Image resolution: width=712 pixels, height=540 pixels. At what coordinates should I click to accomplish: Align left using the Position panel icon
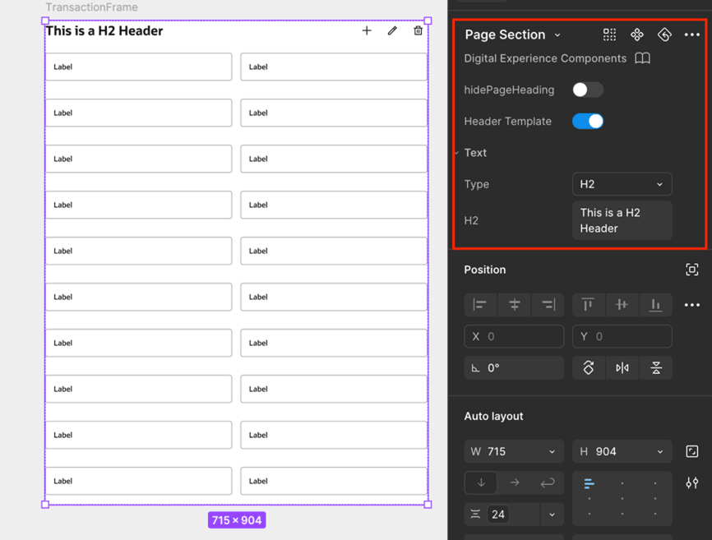[480, 305]
